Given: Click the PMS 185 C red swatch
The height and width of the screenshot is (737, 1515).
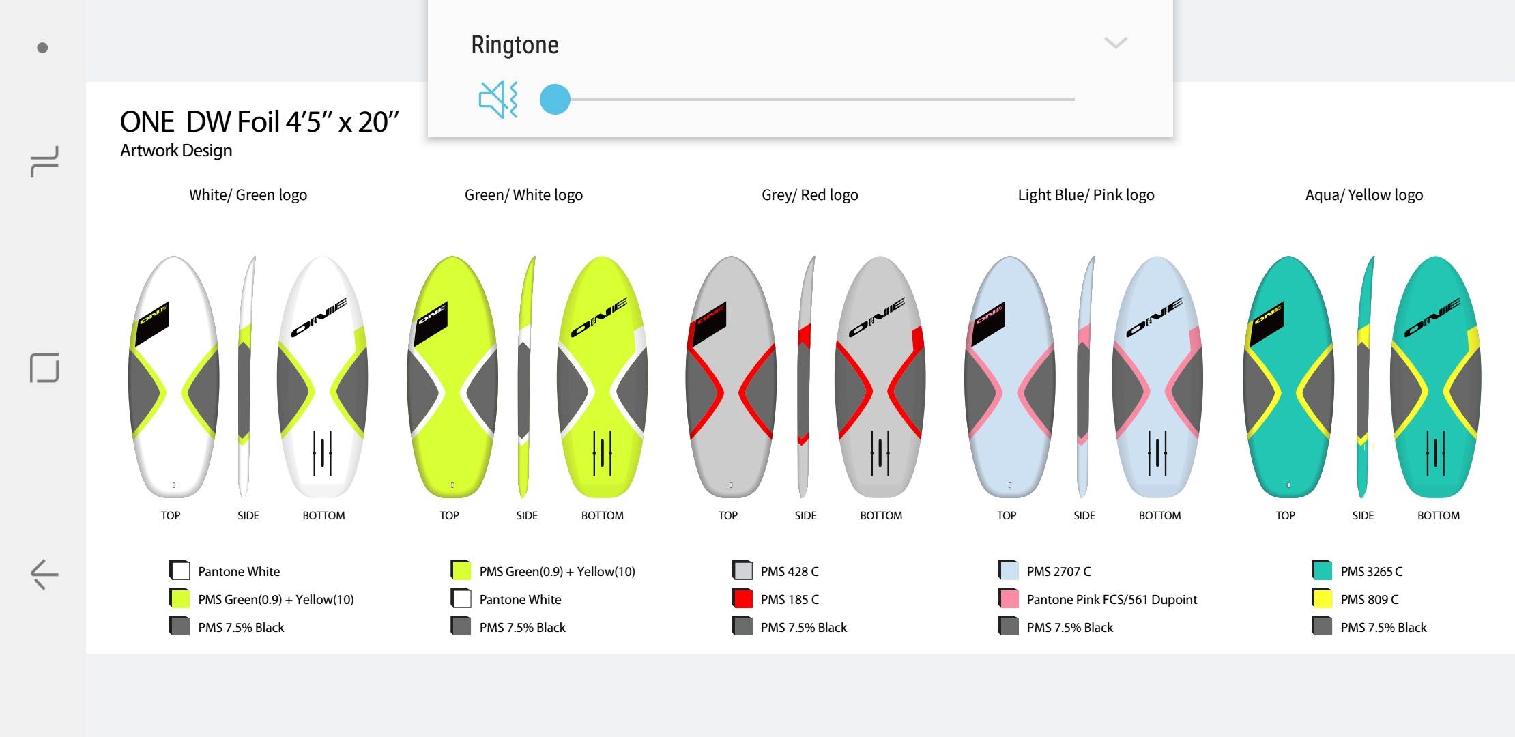Looking at the screenshot, I should 742,598.
